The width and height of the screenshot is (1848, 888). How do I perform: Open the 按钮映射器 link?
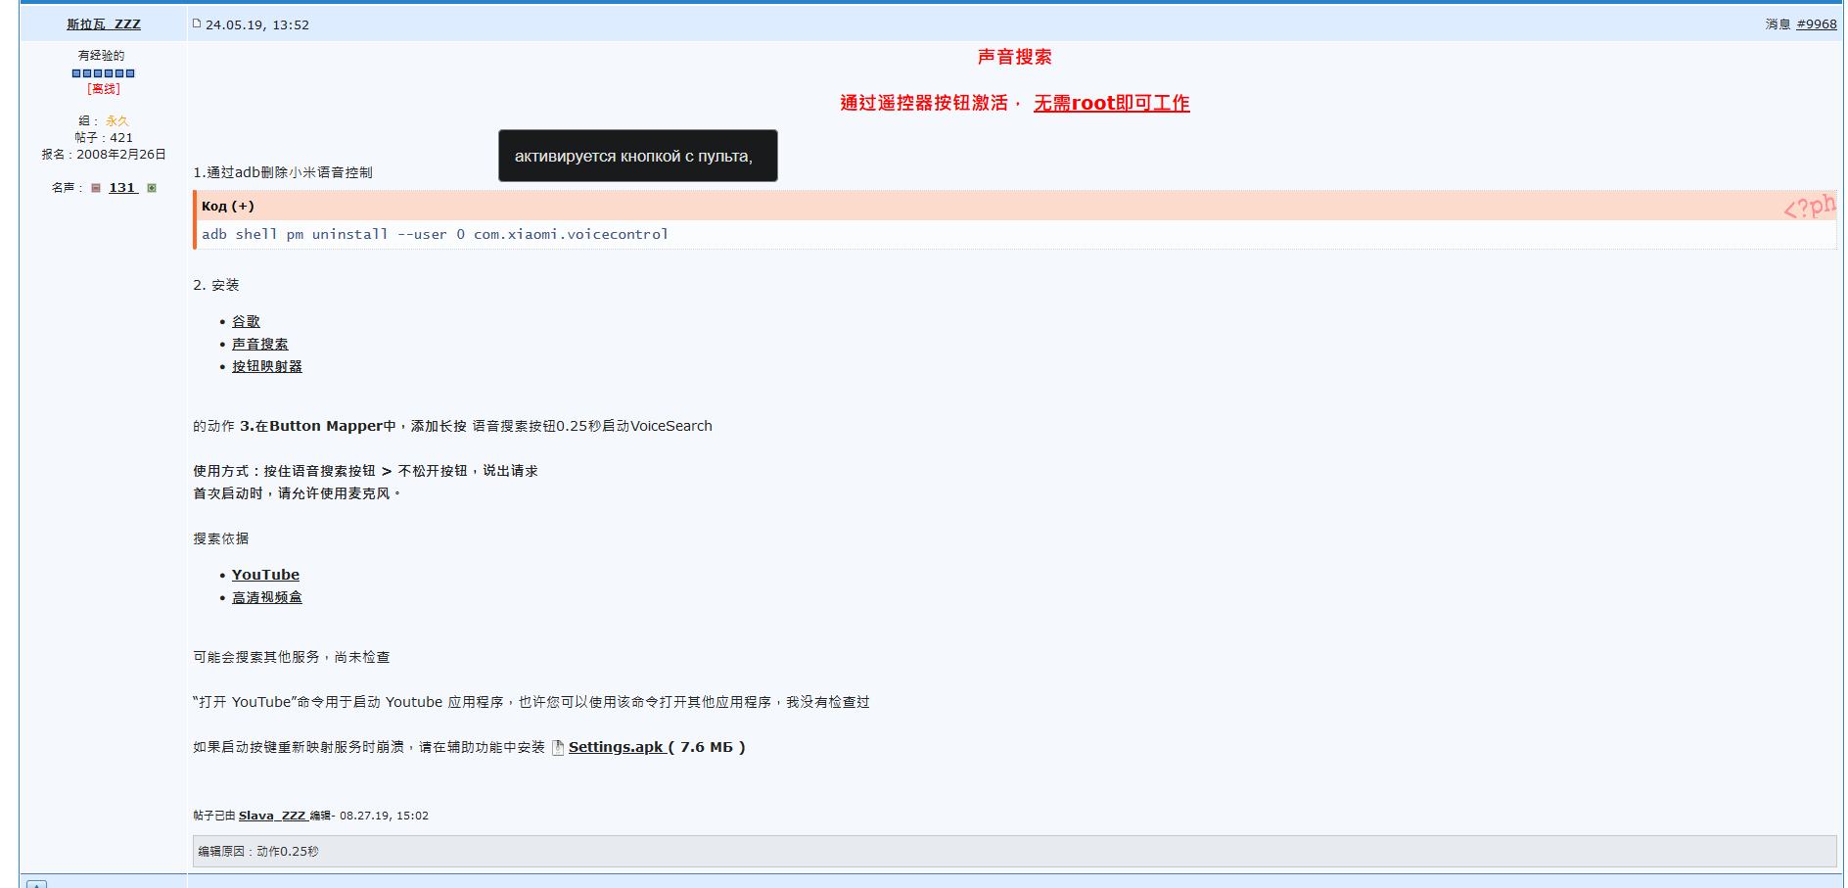266,367
